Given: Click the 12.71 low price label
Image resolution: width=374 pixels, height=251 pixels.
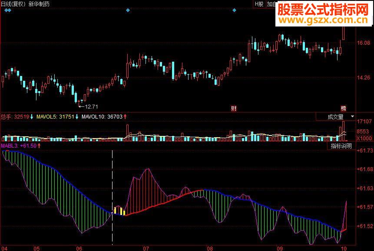Looking at the screenshot, I should click(x=91, y=106).
